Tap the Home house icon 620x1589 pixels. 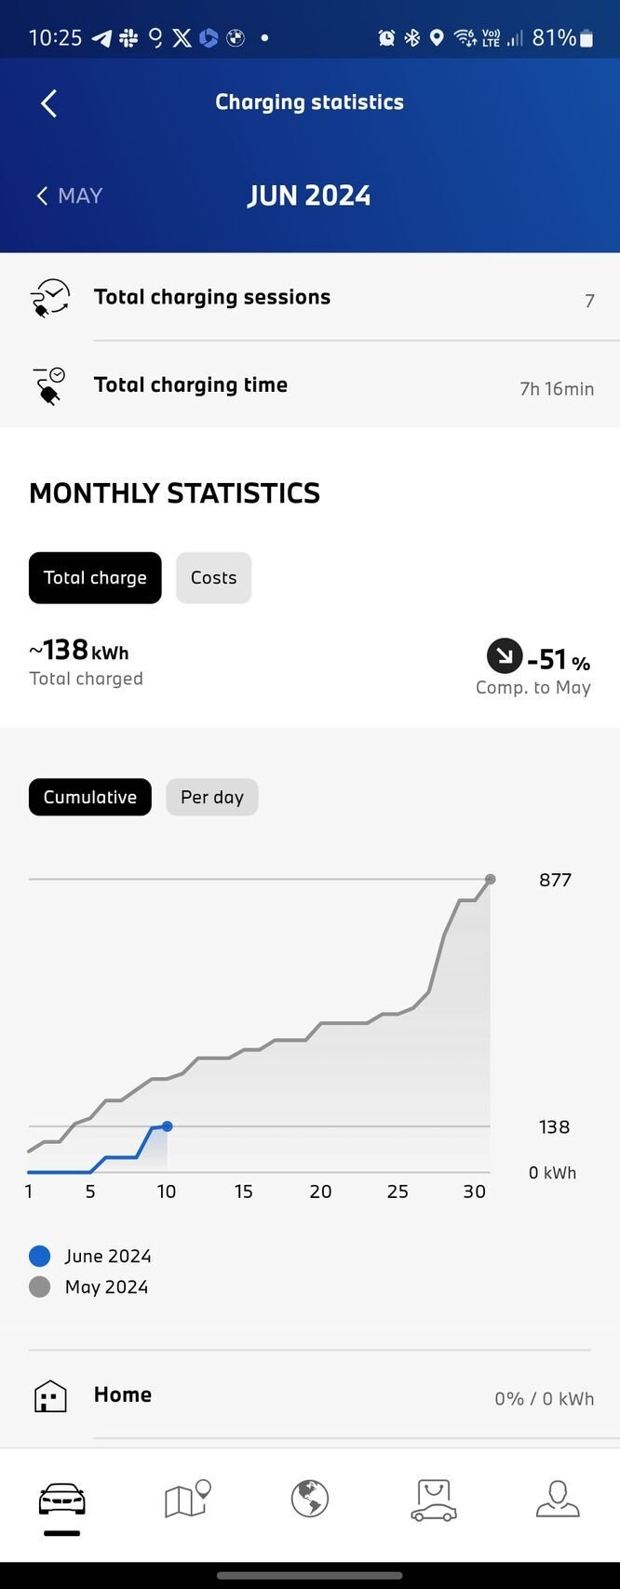coord(50,1396)
